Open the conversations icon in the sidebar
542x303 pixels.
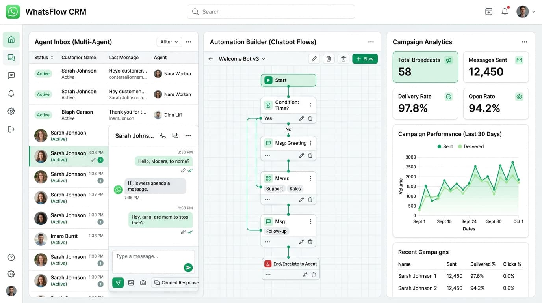tap(11, 58)
